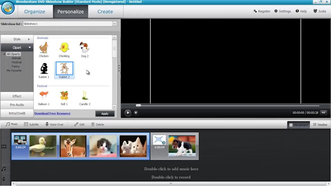Toggle the 4:3 aspect ratio button
This screenshot has height=186, width=331.
coord(323,113)
